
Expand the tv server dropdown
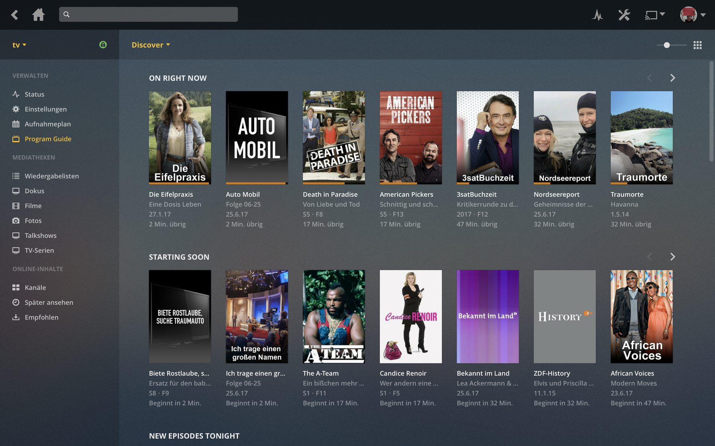click(19, 45)
